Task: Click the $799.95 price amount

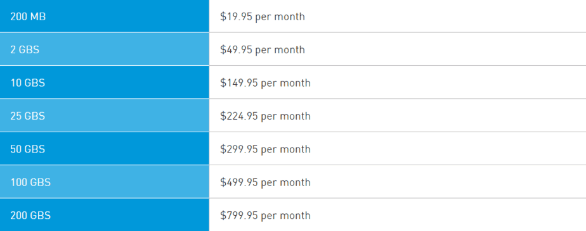Action: pos(239,216)
